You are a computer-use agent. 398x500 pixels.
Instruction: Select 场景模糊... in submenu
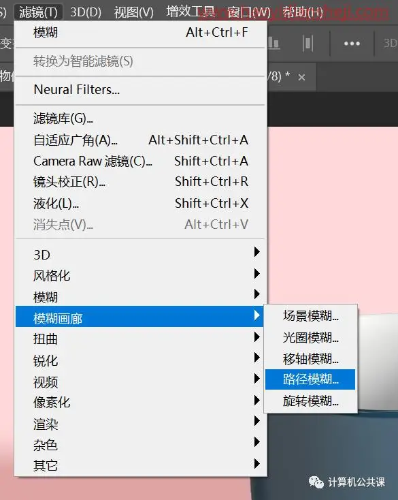click(x=310, y=316)
